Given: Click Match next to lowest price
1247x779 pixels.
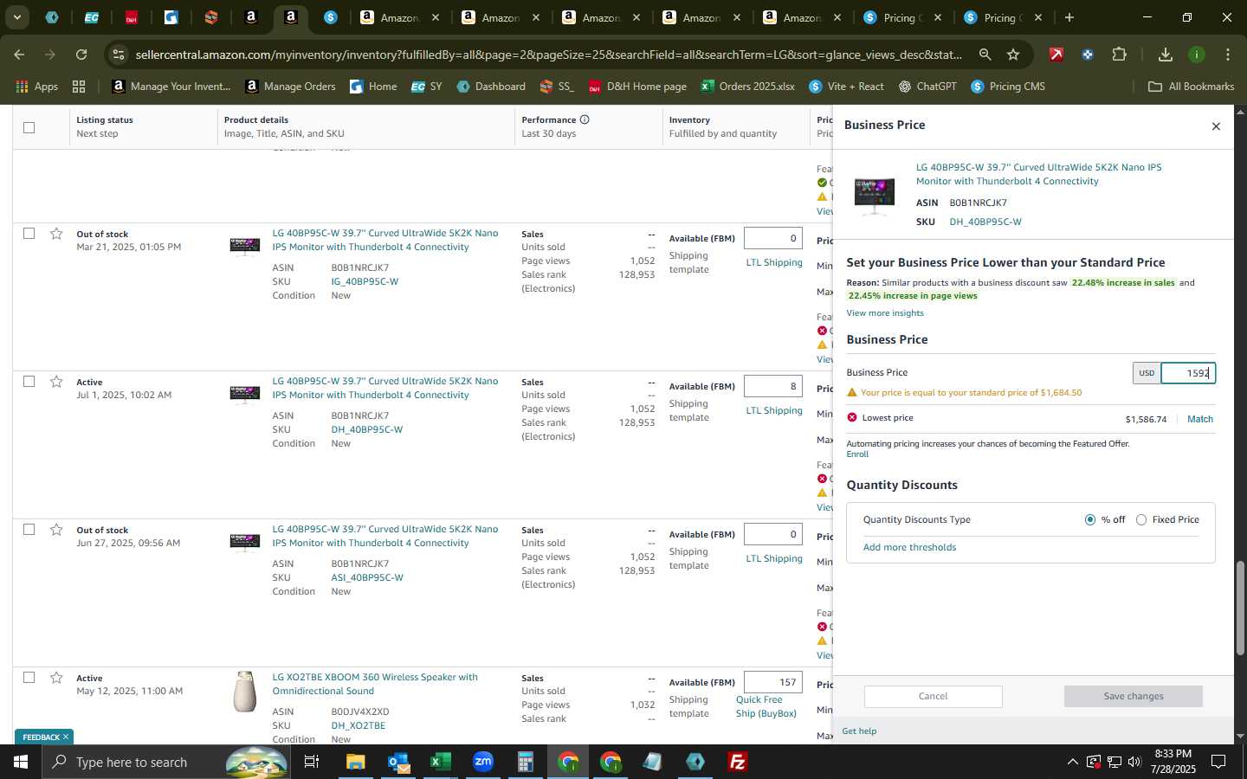Looking at the screenshot, I should pos(1199,419).
